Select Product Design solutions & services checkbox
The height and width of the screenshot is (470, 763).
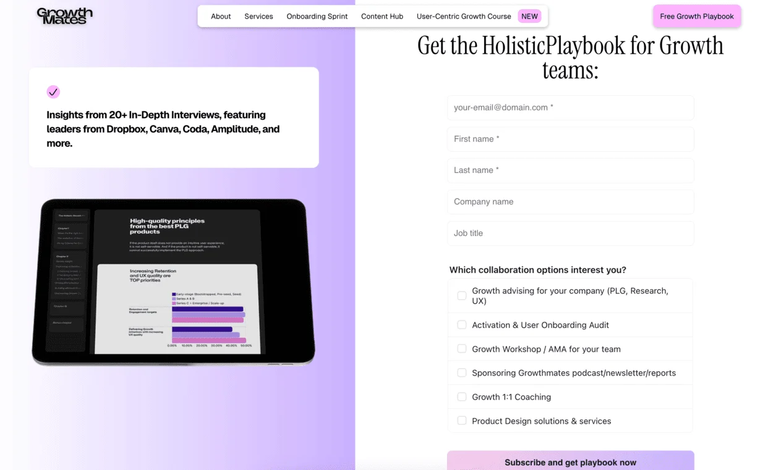click(462, 421)
